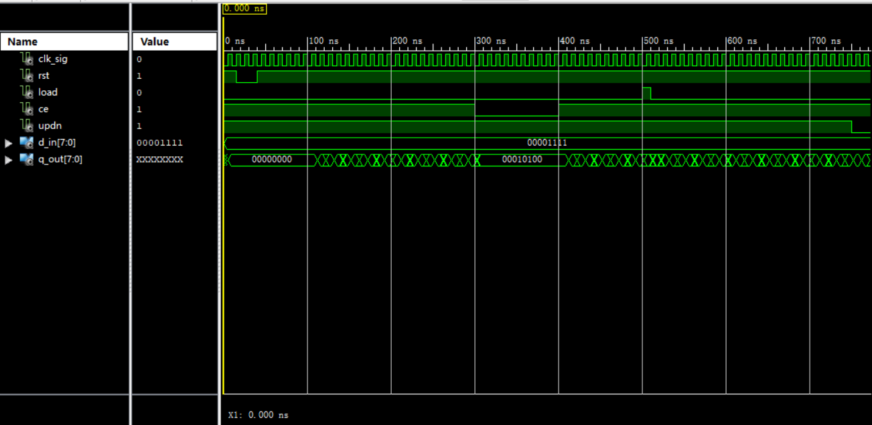
Task: Click the 00000000 segment of the q_out waveform
Action: [x=271, y=160]
